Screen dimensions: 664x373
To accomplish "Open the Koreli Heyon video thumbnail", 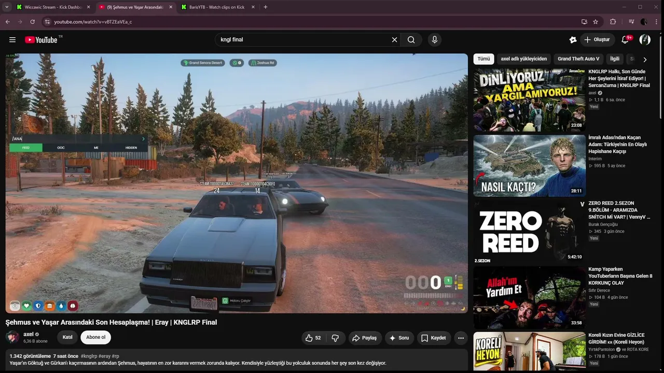I will pyautogui.click(x=529, y=352).
